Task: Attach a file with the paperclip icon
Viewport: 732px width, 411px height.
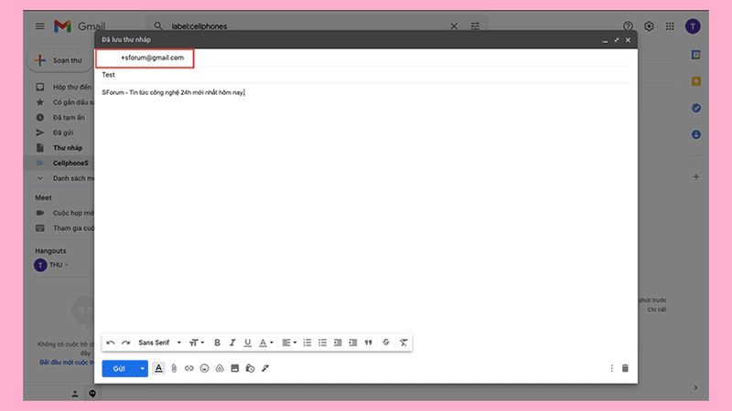Action: point(173,368)
